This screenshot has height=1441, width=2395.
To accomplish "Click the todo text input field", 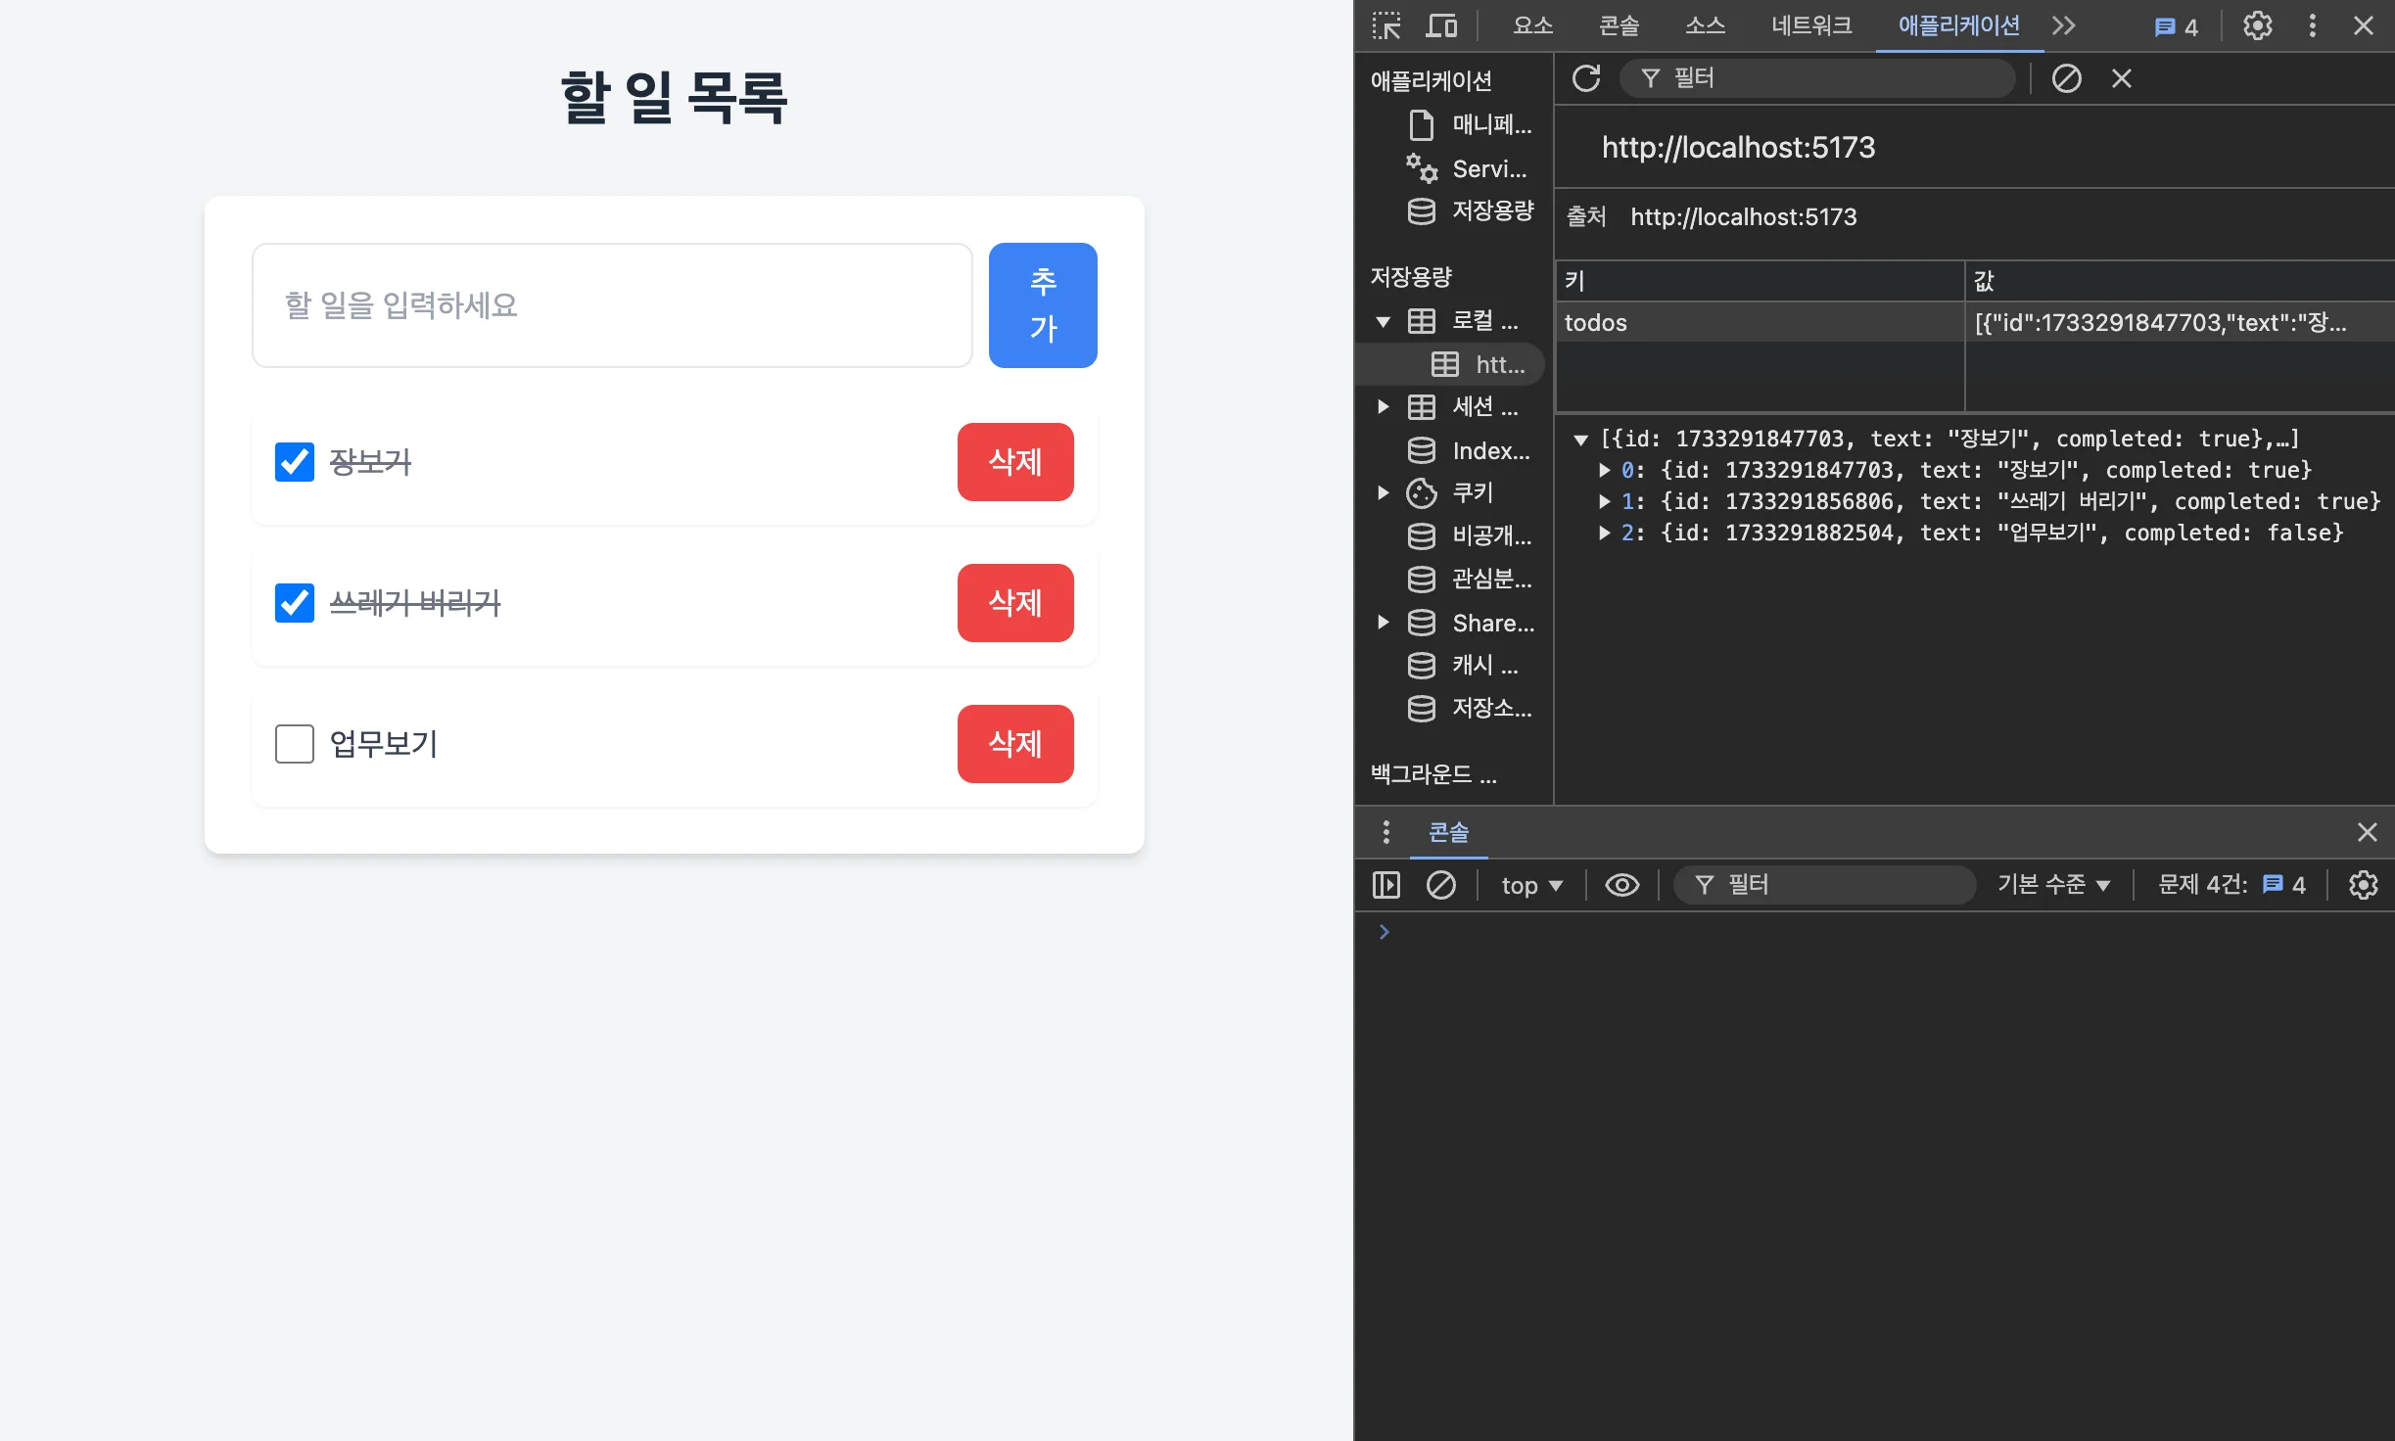I will (x=612, y=305).
